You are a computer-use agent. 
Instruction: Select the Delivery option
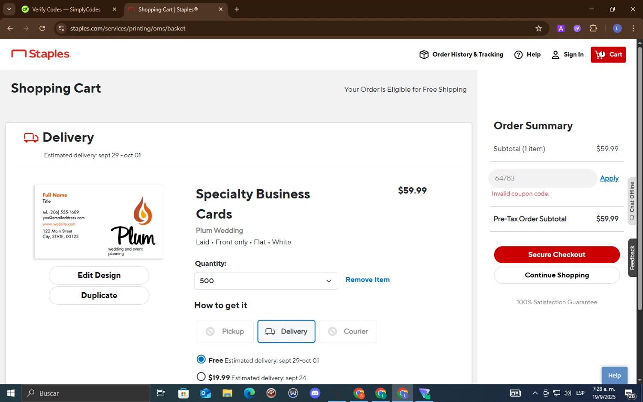click(286, 331)
